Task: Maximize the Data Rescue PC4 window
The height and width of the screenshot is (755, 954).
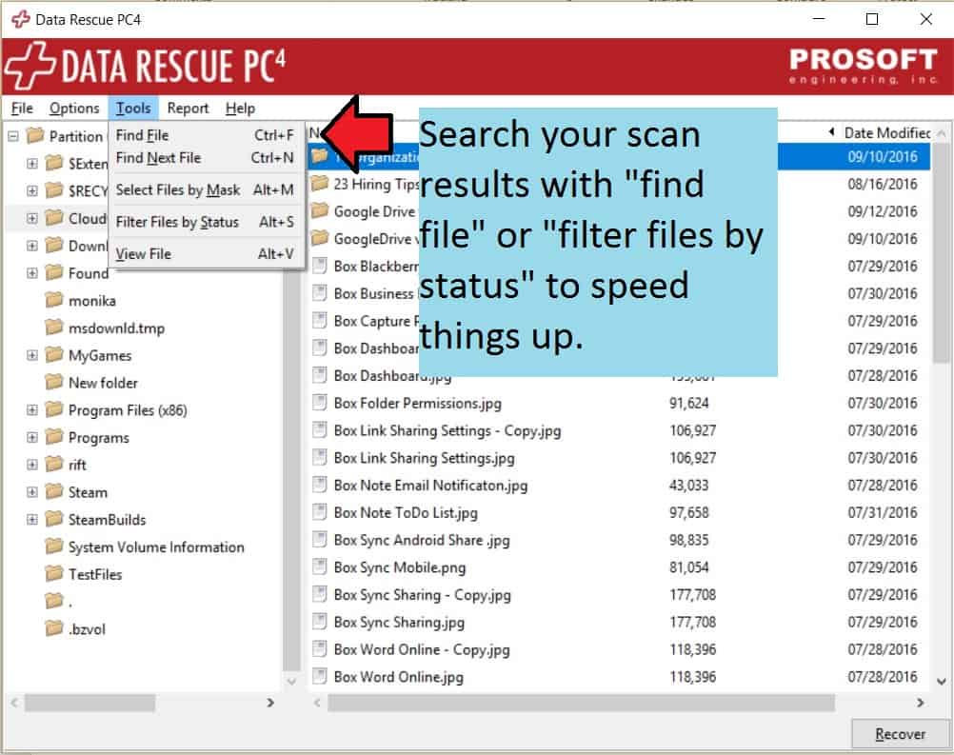Action: (x=872, y=19)
